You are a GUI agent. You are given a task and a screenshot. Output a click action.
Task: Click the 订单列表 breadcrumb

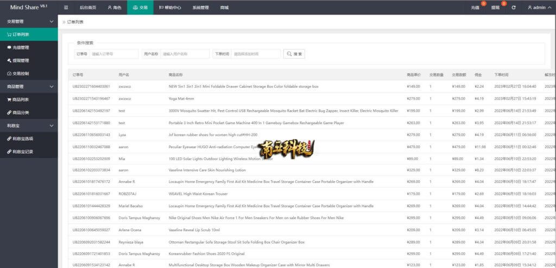tap(75, 22)
